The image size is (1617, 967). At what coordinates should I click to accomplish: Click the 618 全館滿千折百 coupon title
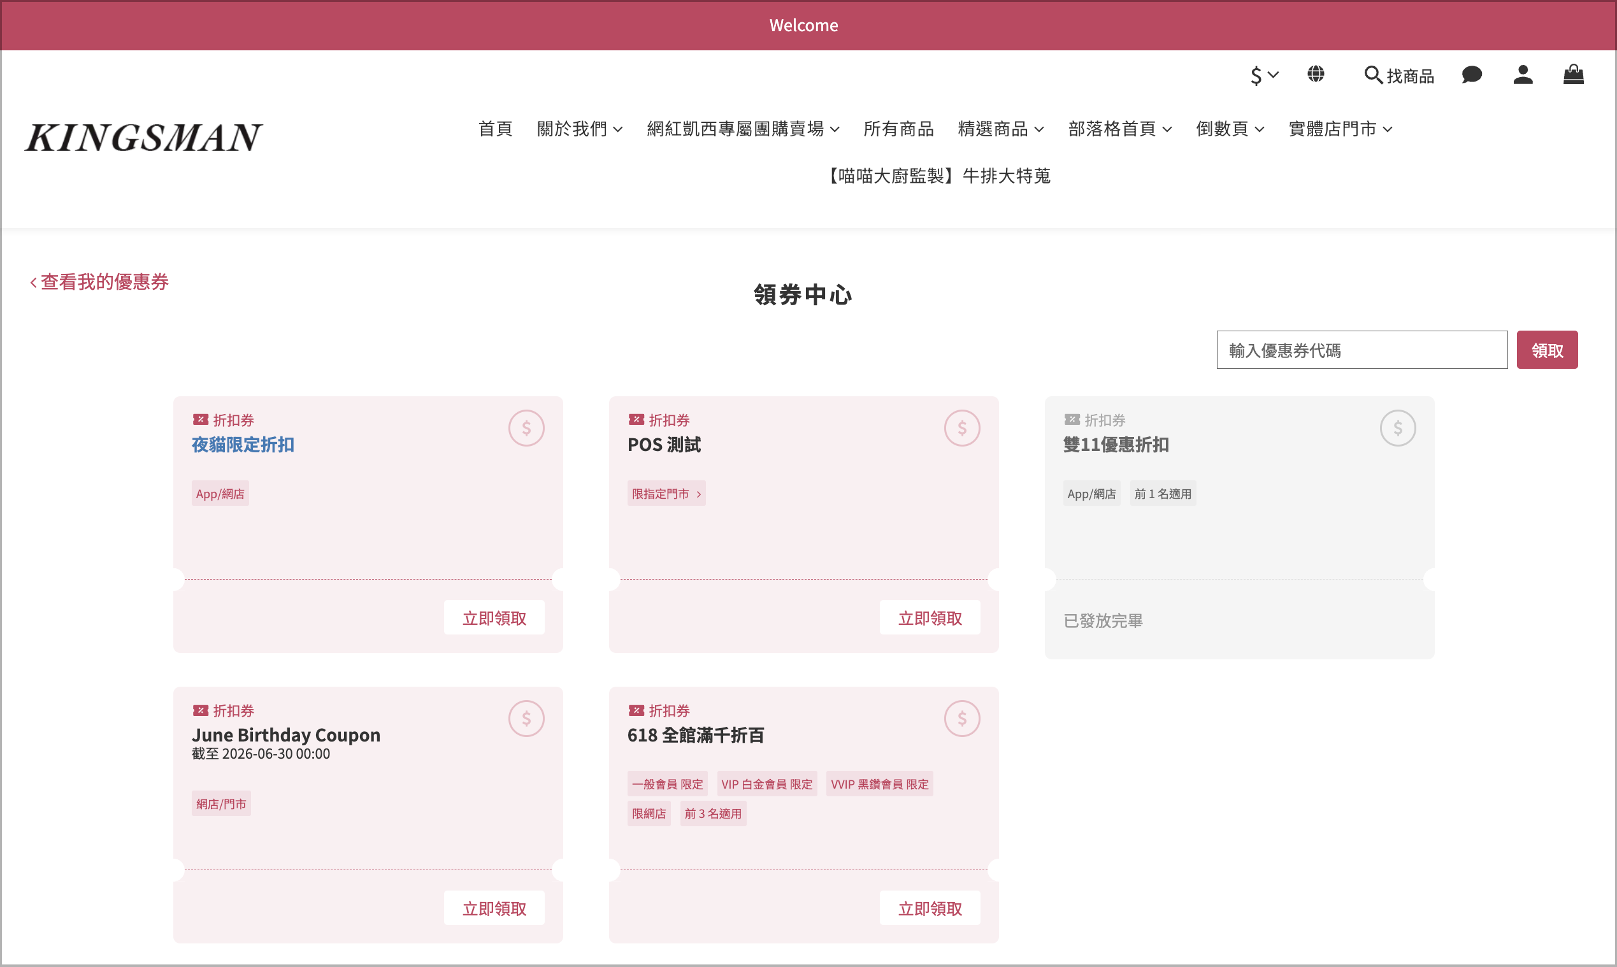click(x=696, y=735)
